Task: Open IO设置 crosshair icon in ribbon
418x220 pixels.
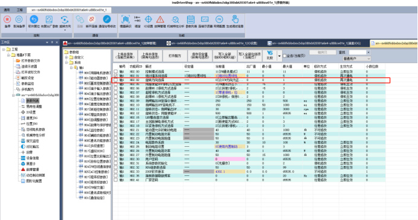Action: [148, 21]
